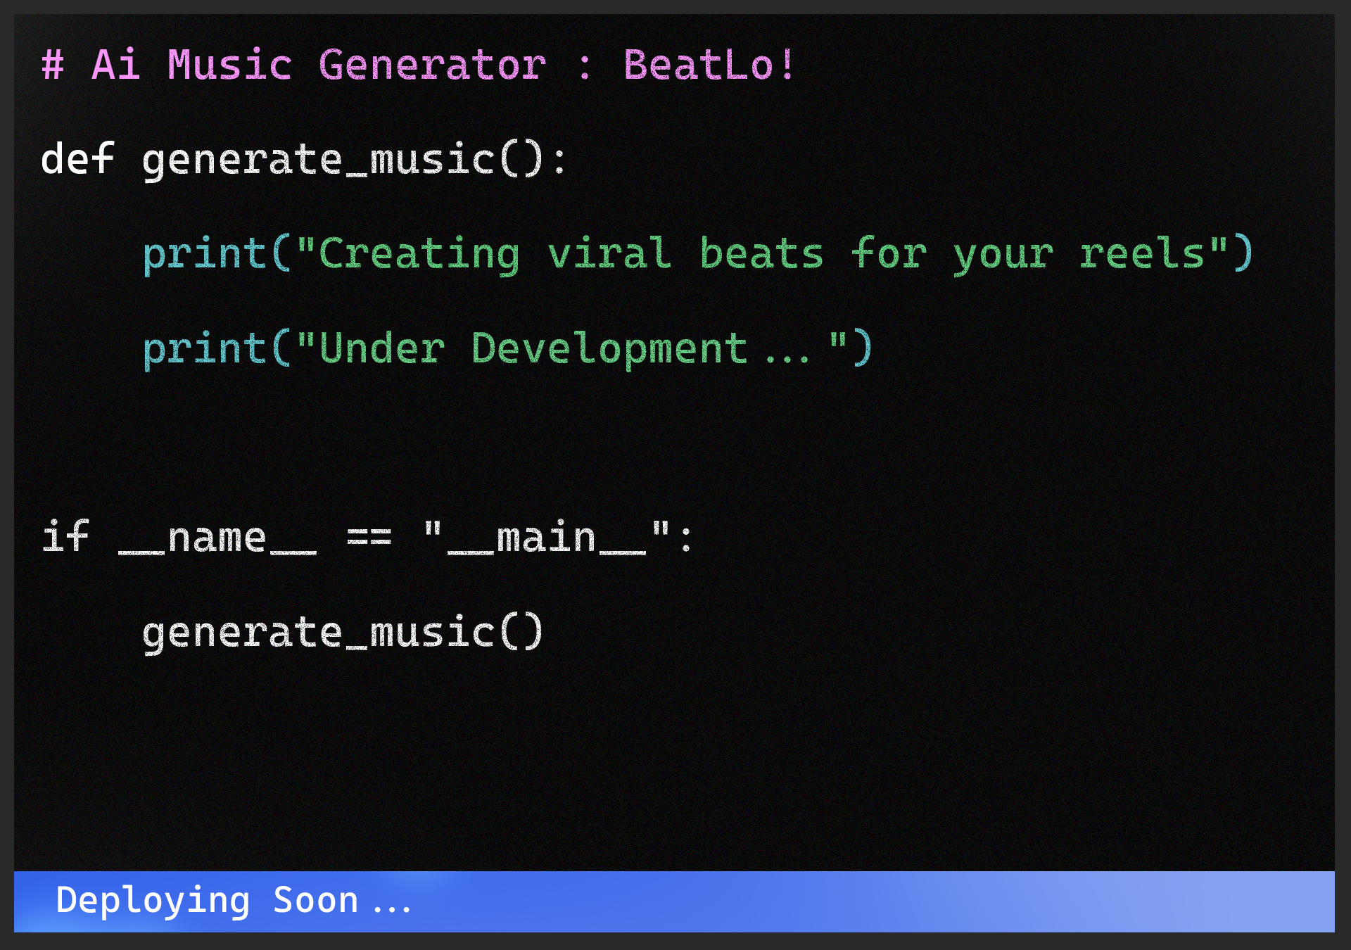This screenshot has width=1351, height=950.
Task: Click the word "viral" in the string
Action: 612,255
